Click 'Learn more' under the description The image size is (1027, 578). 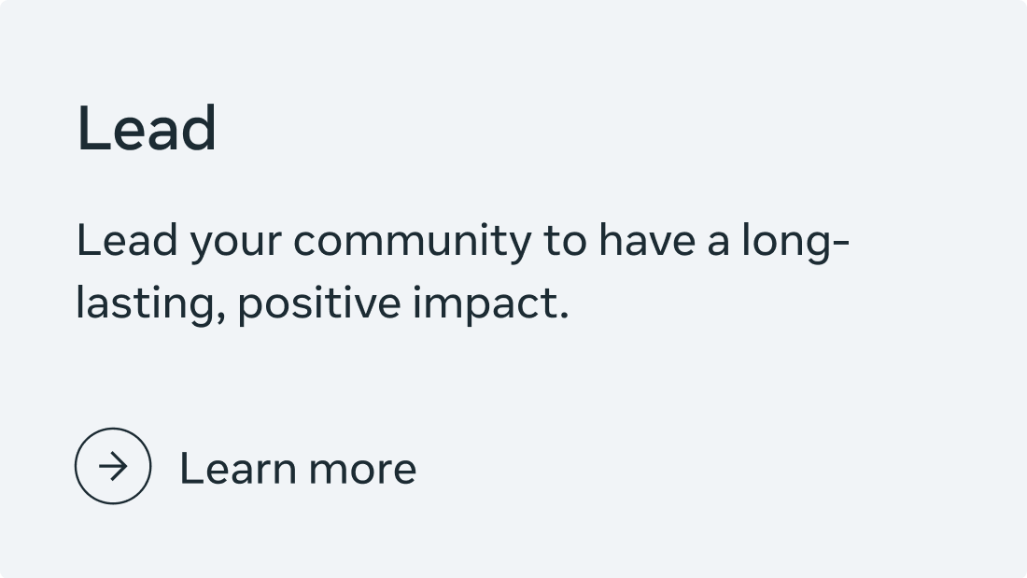click(x=297, y=468)
